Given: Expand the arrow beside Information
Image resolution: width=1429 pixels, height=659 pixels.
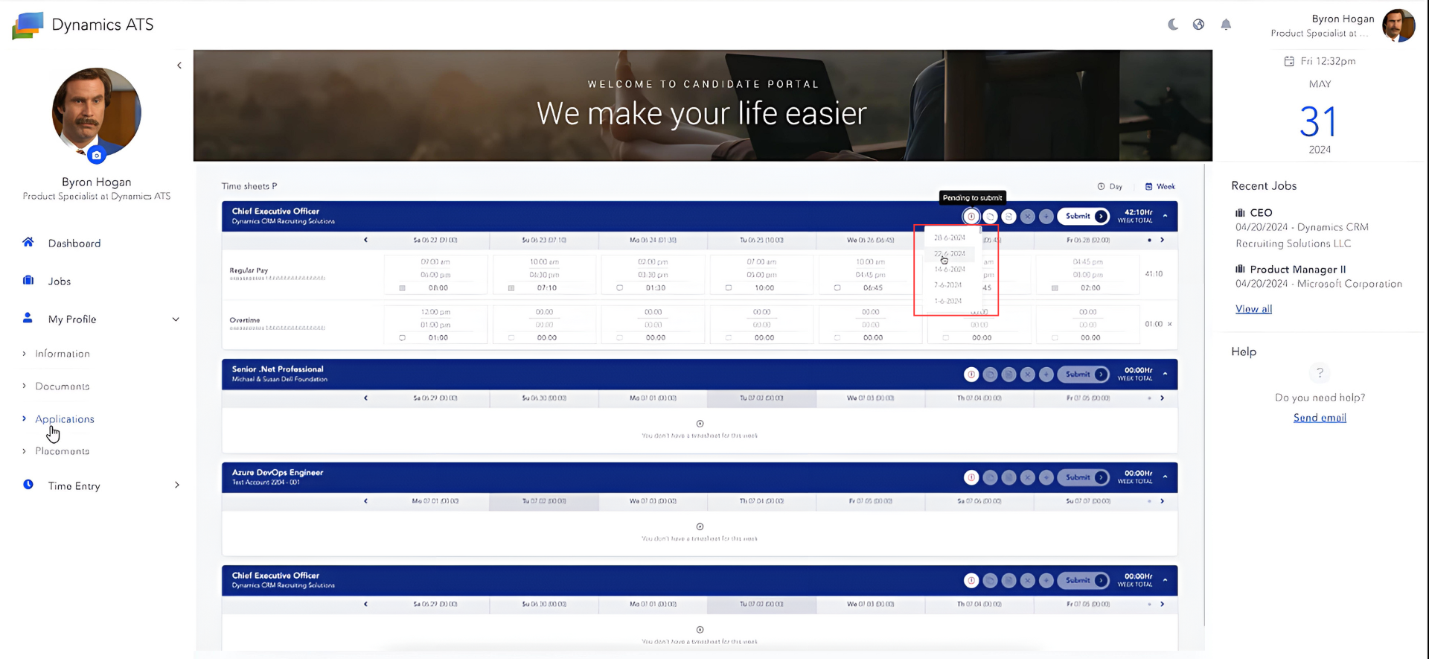Looking at the screenshot, I should point(24,354).
